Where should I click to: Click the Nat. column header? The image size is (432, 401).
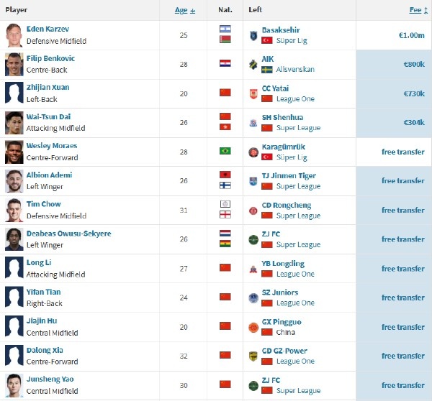coord(225,10)
